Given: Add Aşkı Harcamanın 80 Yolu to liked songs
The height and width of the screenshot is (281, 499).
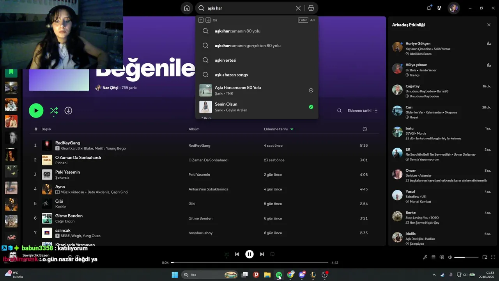Looking at the screenshot, I should click(311, 90).
